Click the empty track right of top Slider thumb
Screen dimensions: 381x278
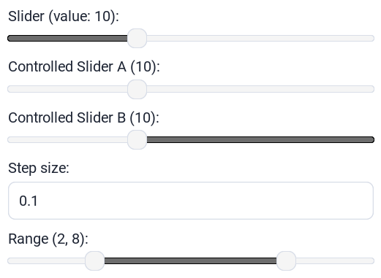[x=260, y=38]
